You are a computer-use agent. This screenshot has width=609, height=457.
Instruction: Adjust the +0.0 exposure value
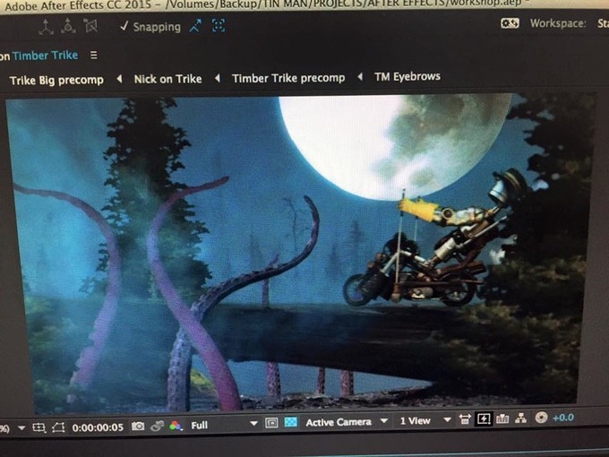(563, 418)
